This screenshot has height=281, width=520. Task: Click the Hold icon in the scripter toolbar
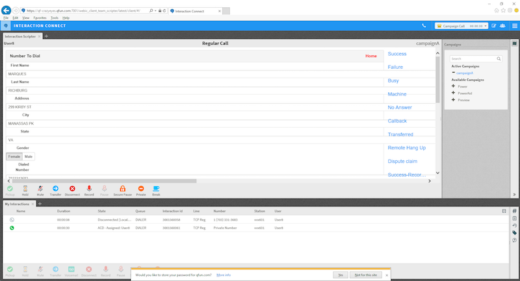point(26,188)
